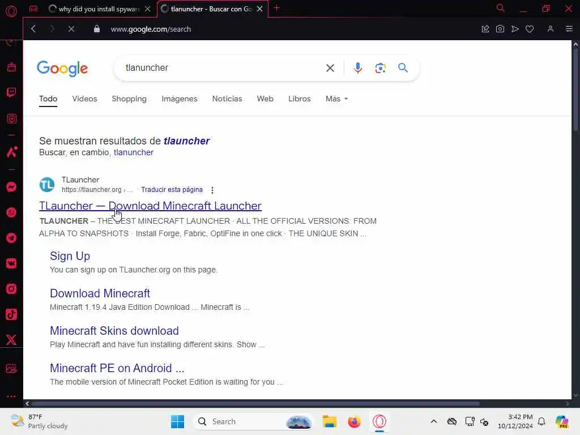
Task: Select the Videos search tab
Action: [85, 99]
